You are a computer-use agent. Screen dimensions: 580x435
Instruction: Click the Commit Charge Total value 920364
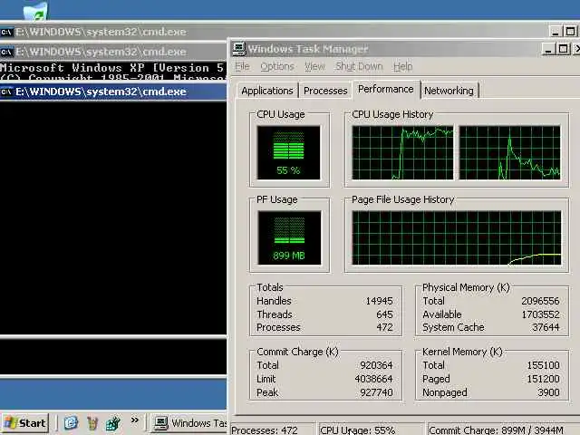tap(376, 365)
